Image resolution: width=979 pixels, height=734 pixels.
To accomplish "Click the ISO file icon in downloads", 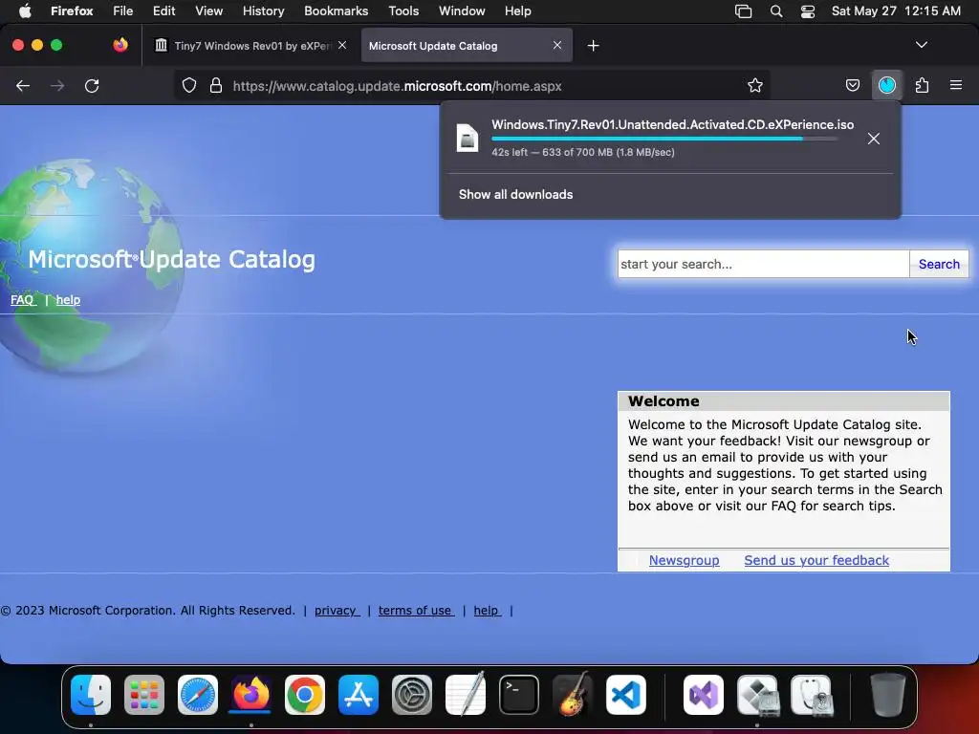I will (x=467, y=138).
